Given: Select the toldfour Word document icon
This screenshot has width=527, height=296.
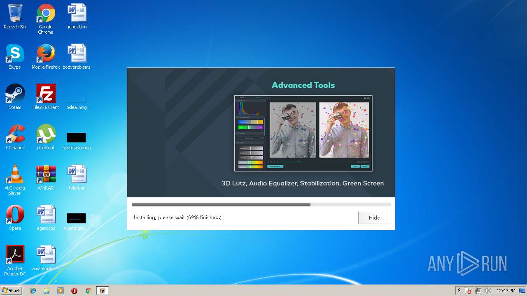Looking at the screenshot, I should point(77,178).
